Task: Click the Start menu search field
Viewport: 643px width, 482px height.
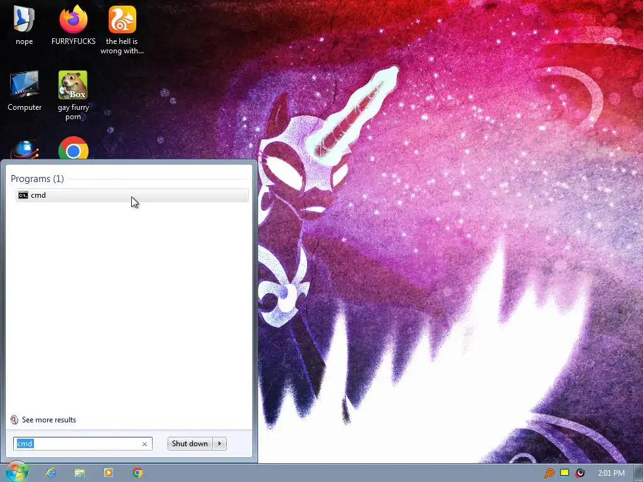Action: pyautogui.click(x=82, y=444)
